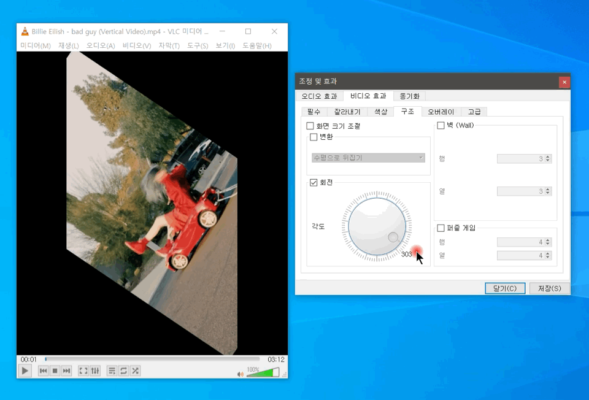The image size is (589, 400).
Task: Open the 오버레이 sub-tab
Action: pos(441,112)
